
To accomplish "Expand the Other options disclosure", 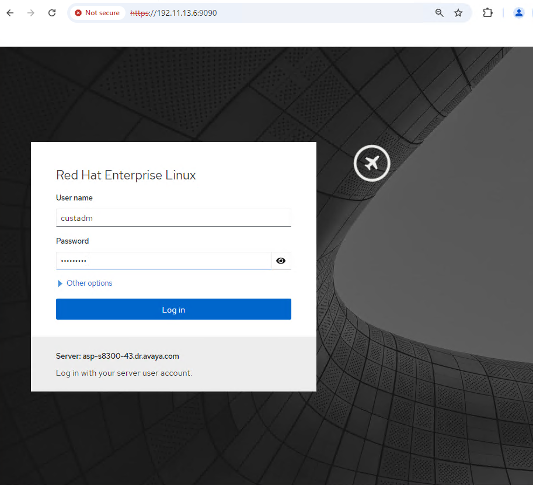I will [x=85, y=283].
